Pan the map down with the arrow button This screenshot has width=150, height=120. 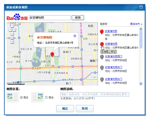tap(12, 34)
